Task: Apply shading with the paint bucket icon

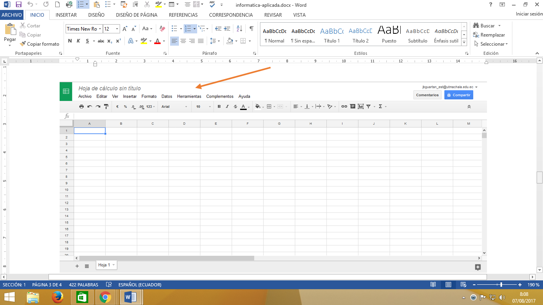Action: (x=229, y=41)
